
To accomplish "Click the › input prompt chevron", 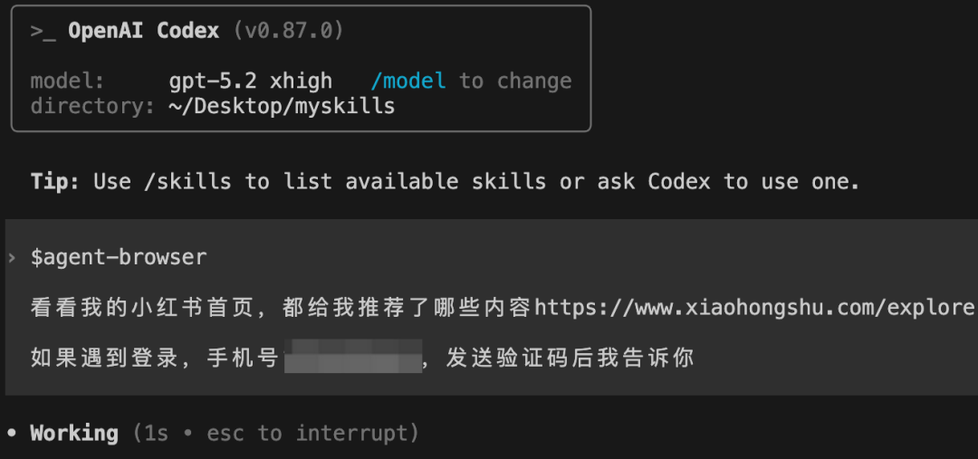I will click(x=12, y=258).
